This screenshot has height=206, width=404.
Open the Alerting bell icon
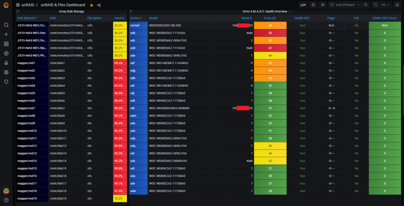(x=6, y=63)
